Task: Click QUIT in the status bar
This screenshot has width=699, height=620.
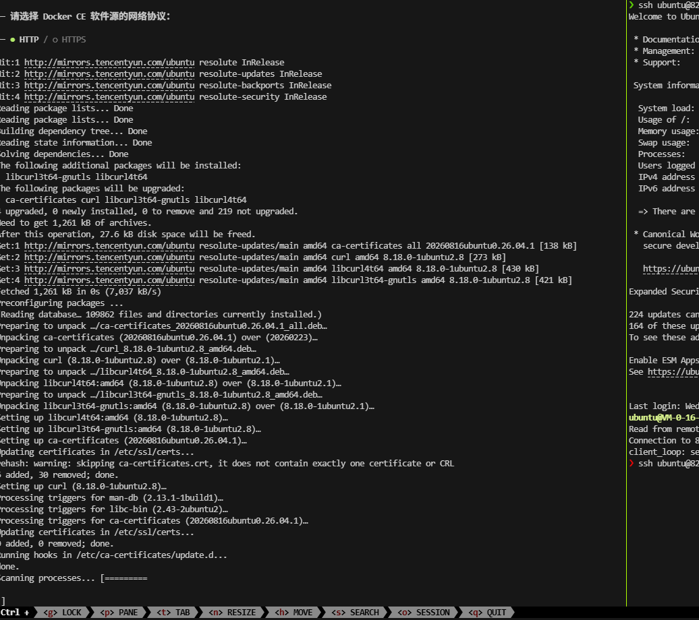Action: (487, 613)
